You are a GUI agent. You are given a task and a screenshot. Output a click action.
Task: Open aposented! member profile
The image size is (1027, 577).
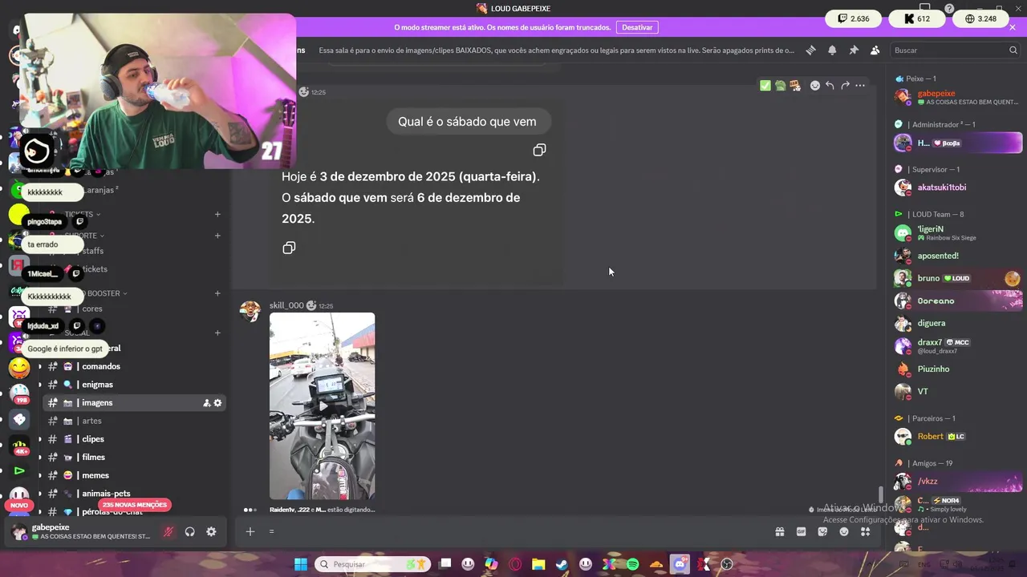coord(958,256)
